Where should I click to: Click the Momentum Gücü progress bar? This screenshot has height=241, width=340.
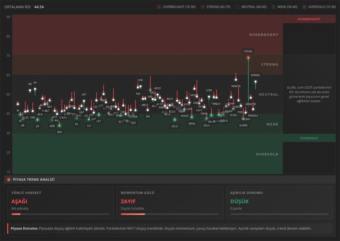170,214
